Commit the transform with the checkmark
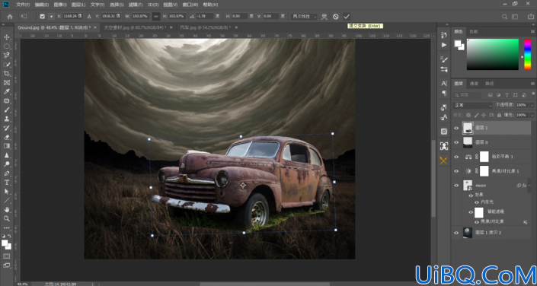The height and width of the screenshot is (286, 537). point(347,17)
